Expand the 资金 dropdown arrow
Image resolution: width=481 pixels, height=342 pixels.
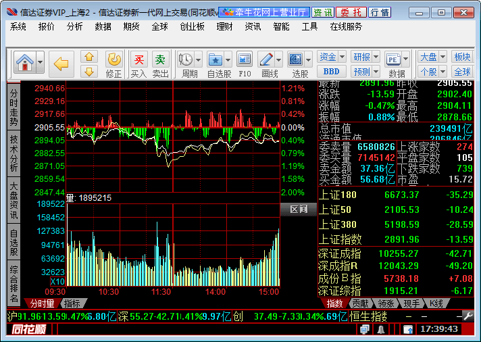342,57
